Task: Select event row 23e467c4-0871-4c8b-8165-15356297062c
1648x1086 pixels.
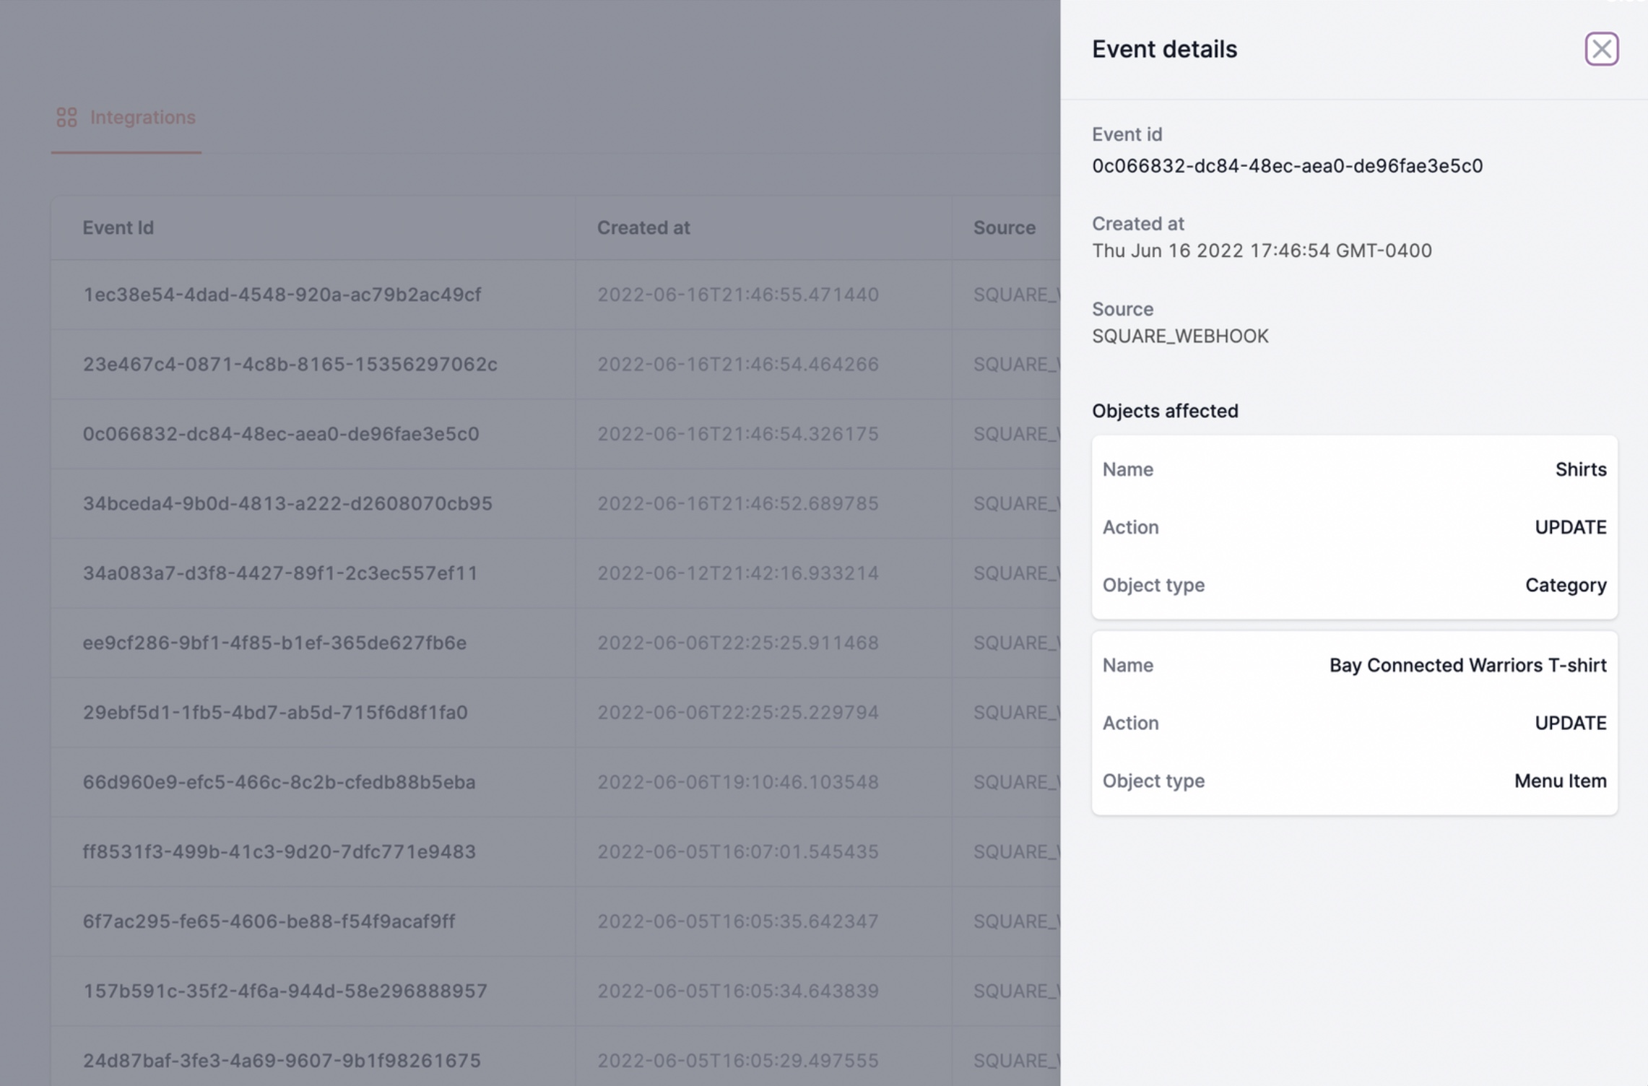Action: [x=290, y=364]
